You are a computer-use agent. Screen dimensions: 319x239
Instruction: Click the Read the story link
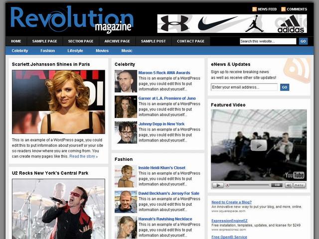[x=83, y=156]
